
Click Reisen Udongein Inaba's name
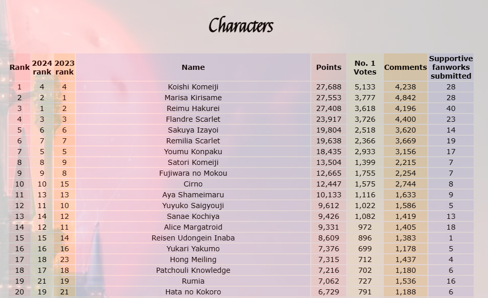tap(193, 238)
